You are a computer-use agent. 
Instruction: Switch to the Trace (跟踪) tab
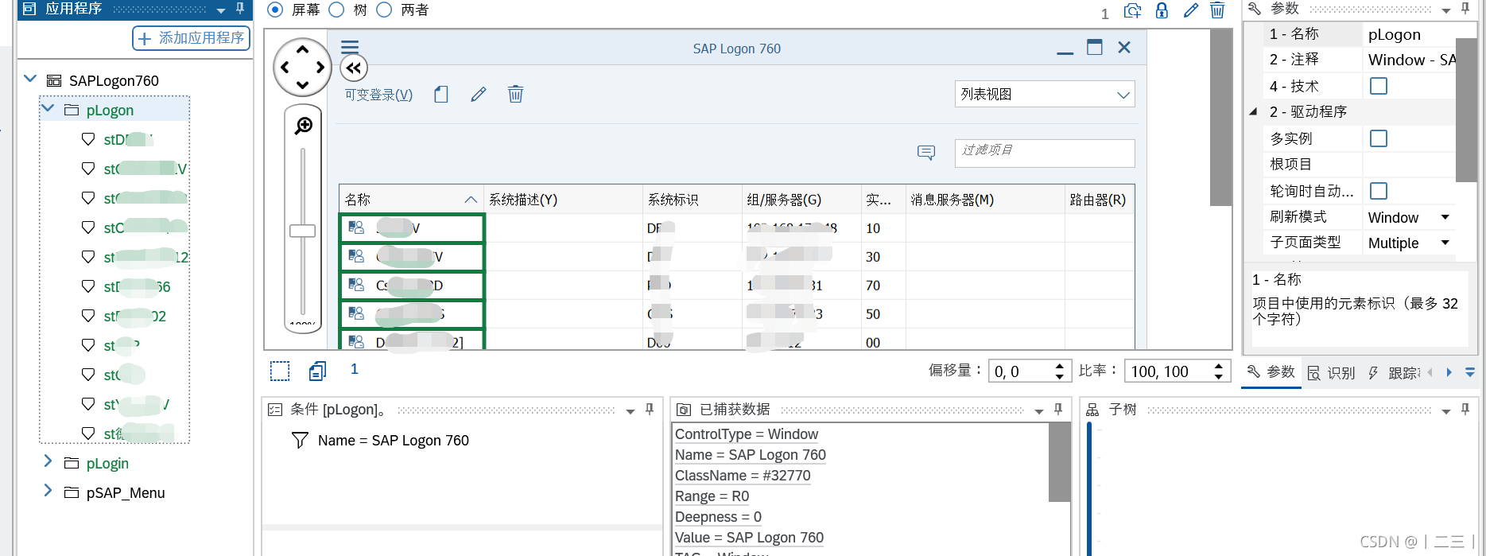[x=1393, y=373]
